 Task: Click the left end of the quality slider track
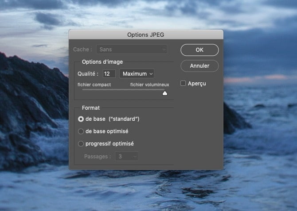click(83, 90)
